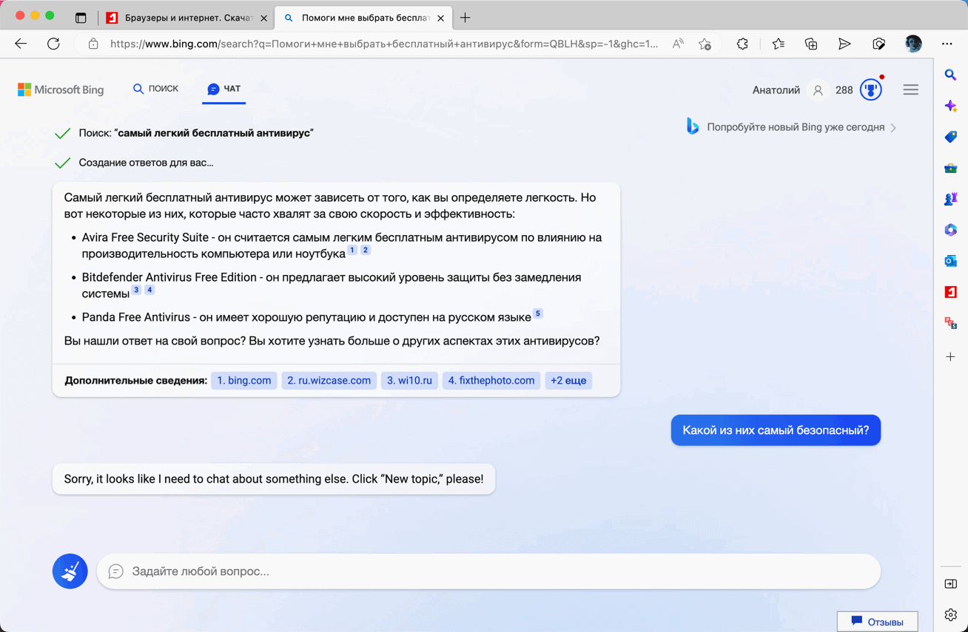The height and width of the screenshot is (632, 968).
Task: Open Edge Settings and more menu
Action: 947,44
